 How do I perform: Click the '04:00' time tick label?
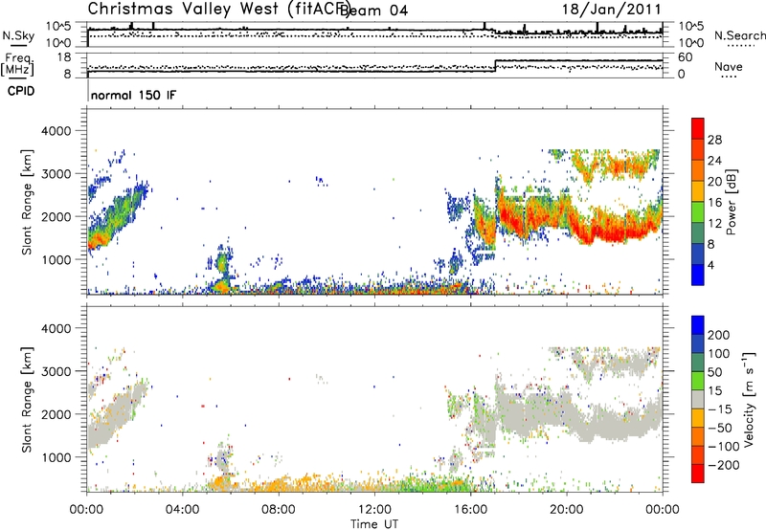(x=182, y=510)
